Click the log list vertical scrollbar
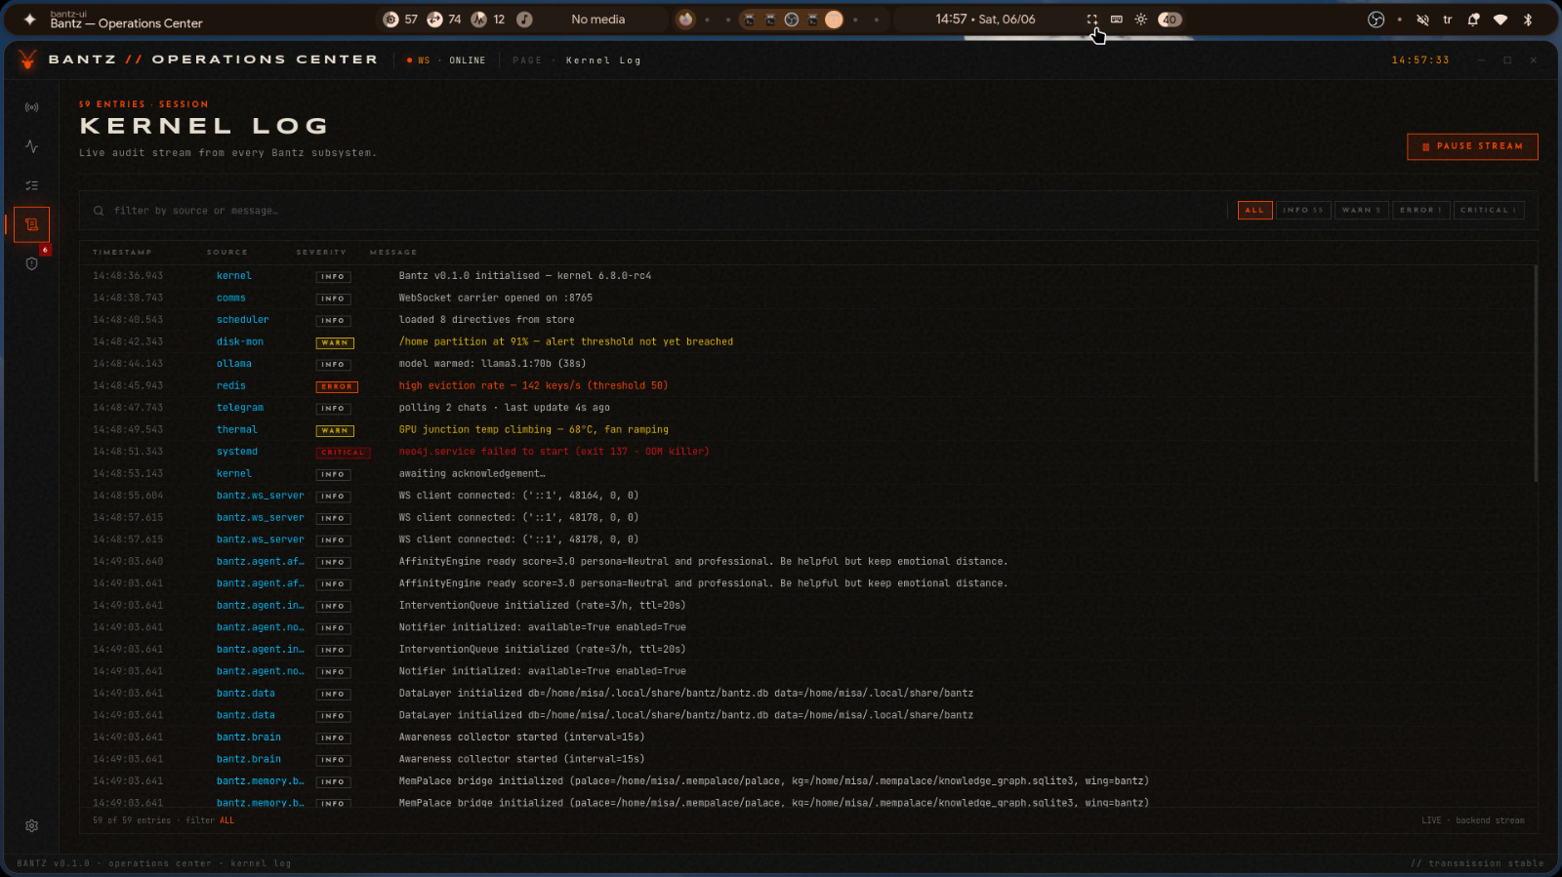The width and height of the screenshot is (1562, 877). [x=1535, y=373]
